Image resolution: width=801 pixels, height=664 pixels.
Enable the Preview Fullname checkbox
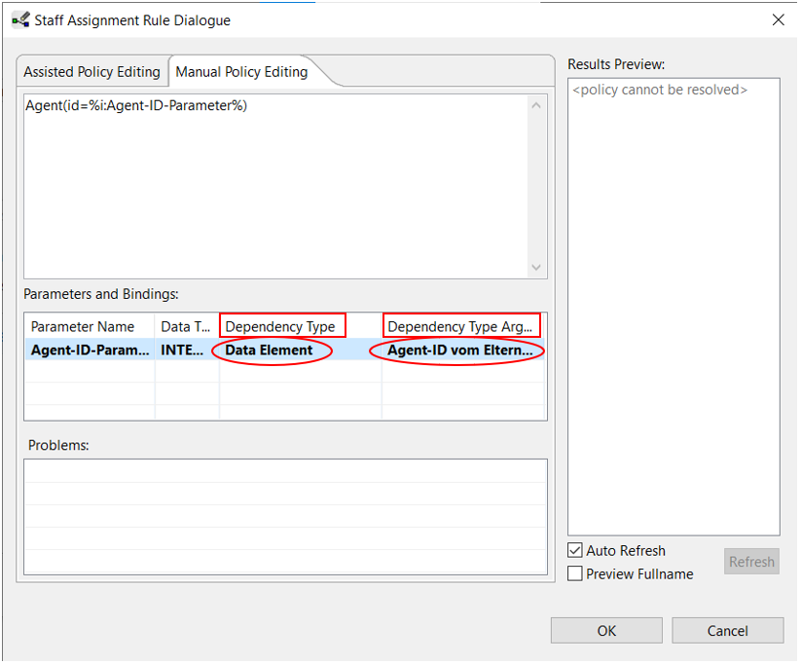tap(575, 574)
